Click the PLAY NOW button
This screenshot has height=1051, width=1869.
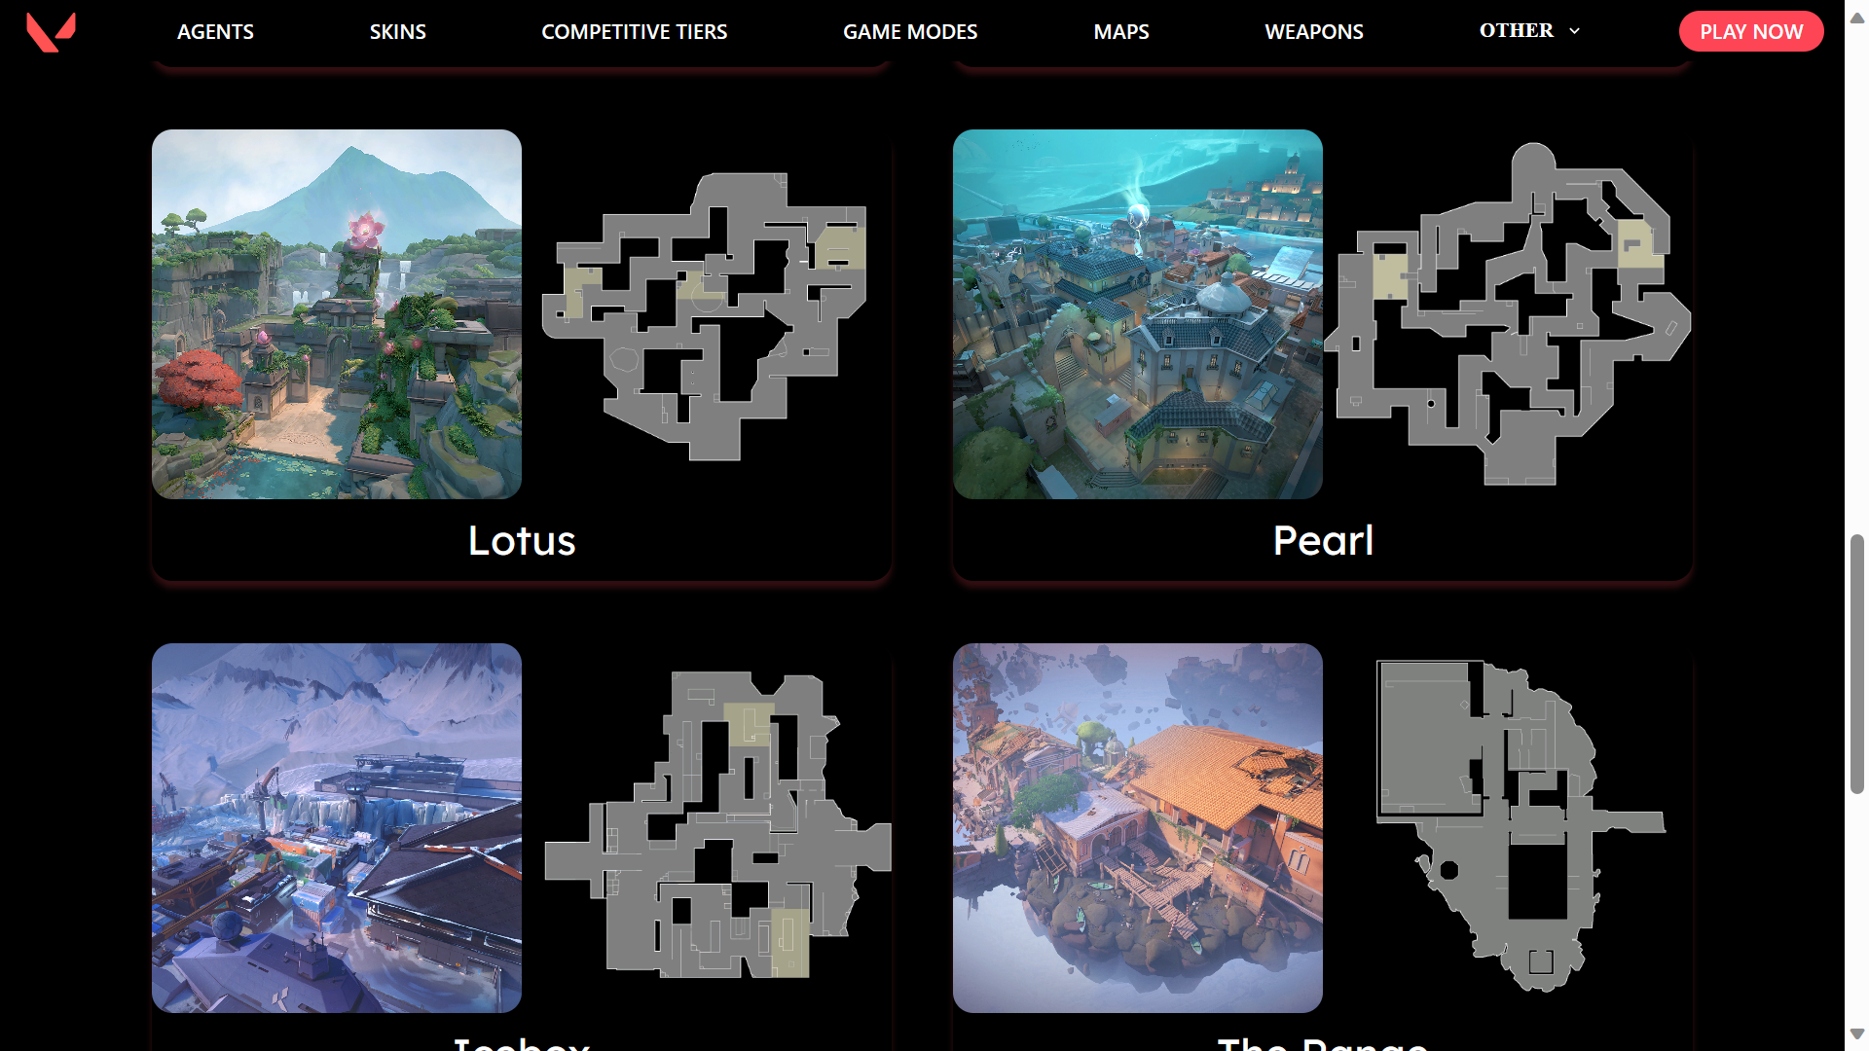pos(1751,31)
